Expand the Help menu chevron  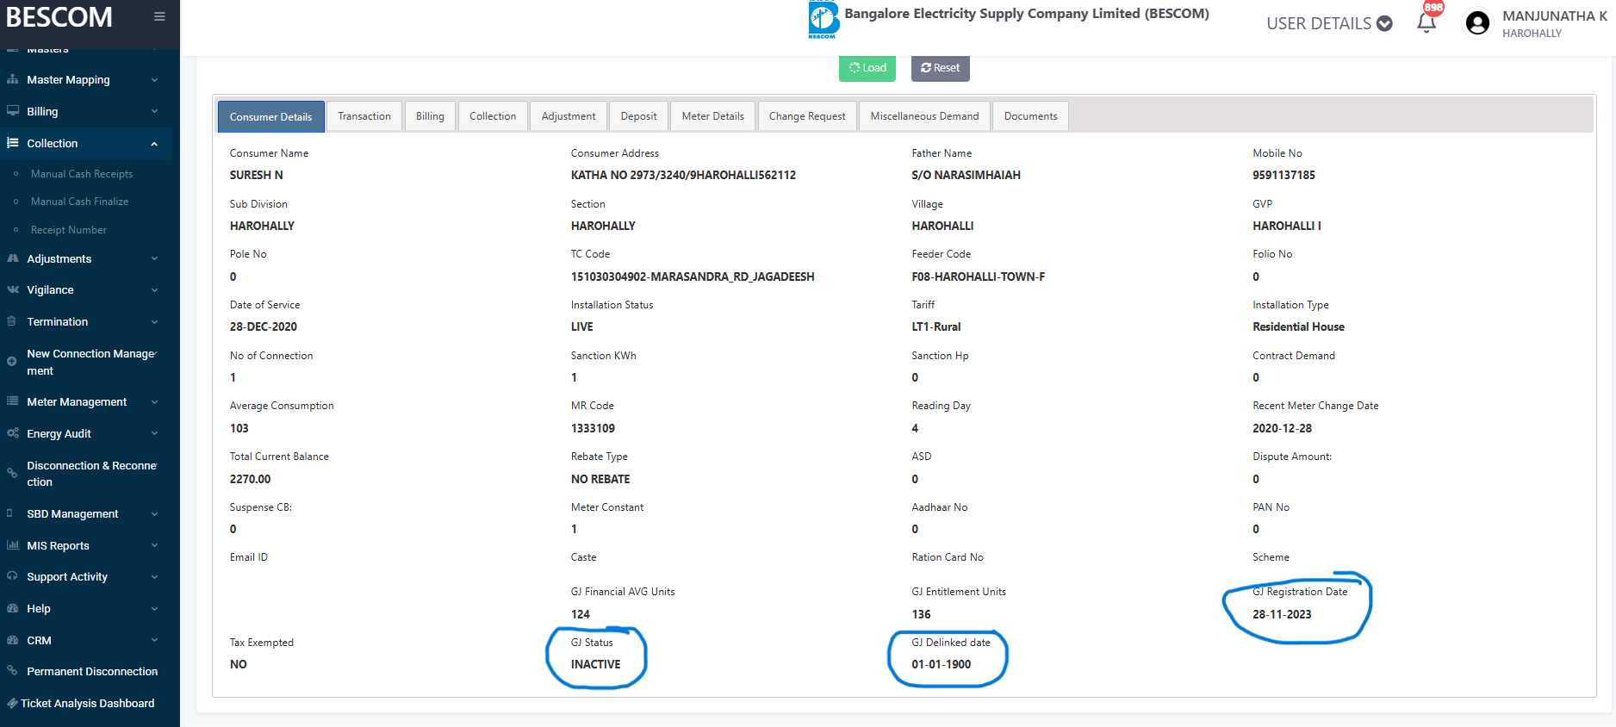(x=155, y=609)
